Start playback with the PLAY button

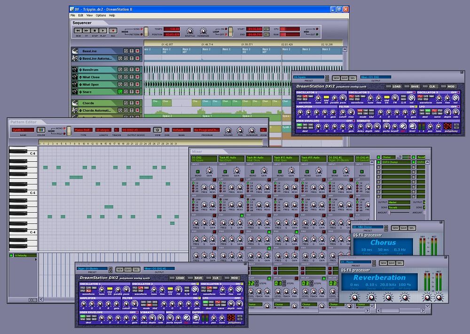tap(103, 31)
